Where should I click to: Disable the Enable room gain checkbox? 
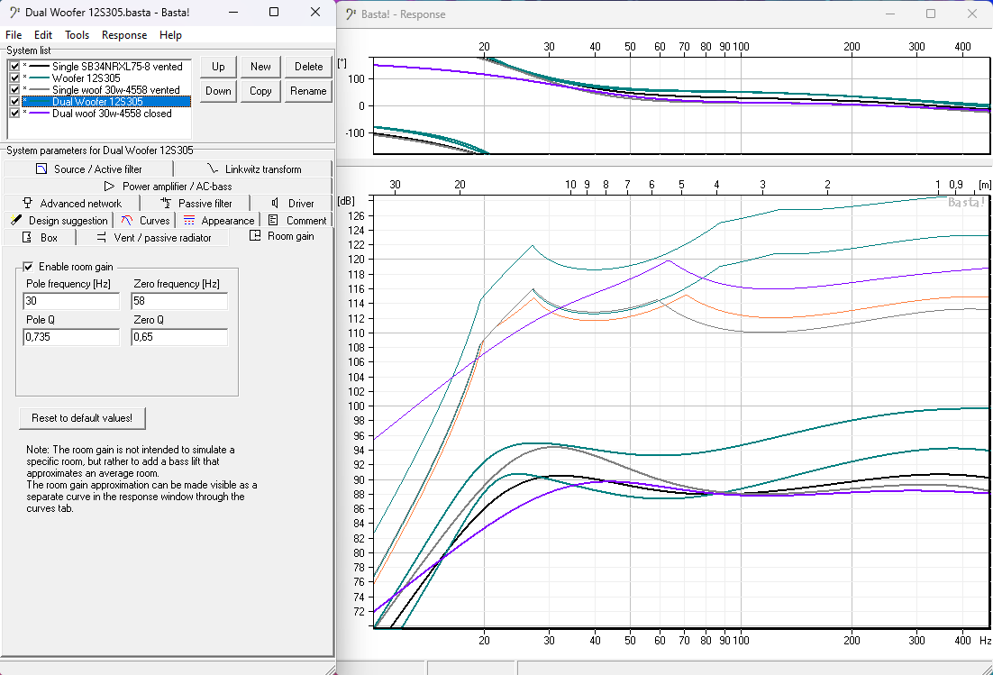tap(29, 267)
